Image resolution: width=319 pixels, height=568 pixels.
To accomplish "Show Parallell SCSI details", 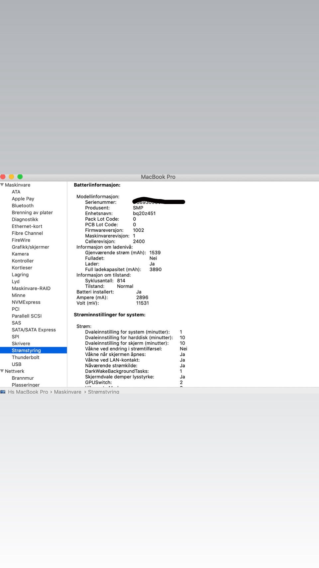I will 27,316.
